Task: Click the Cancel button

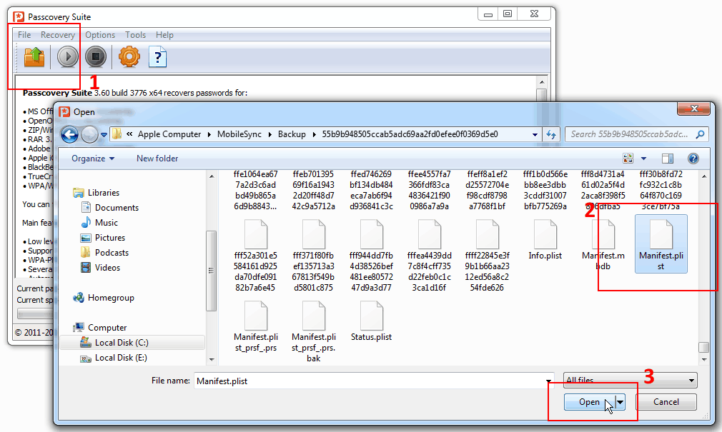Action: 666,402
